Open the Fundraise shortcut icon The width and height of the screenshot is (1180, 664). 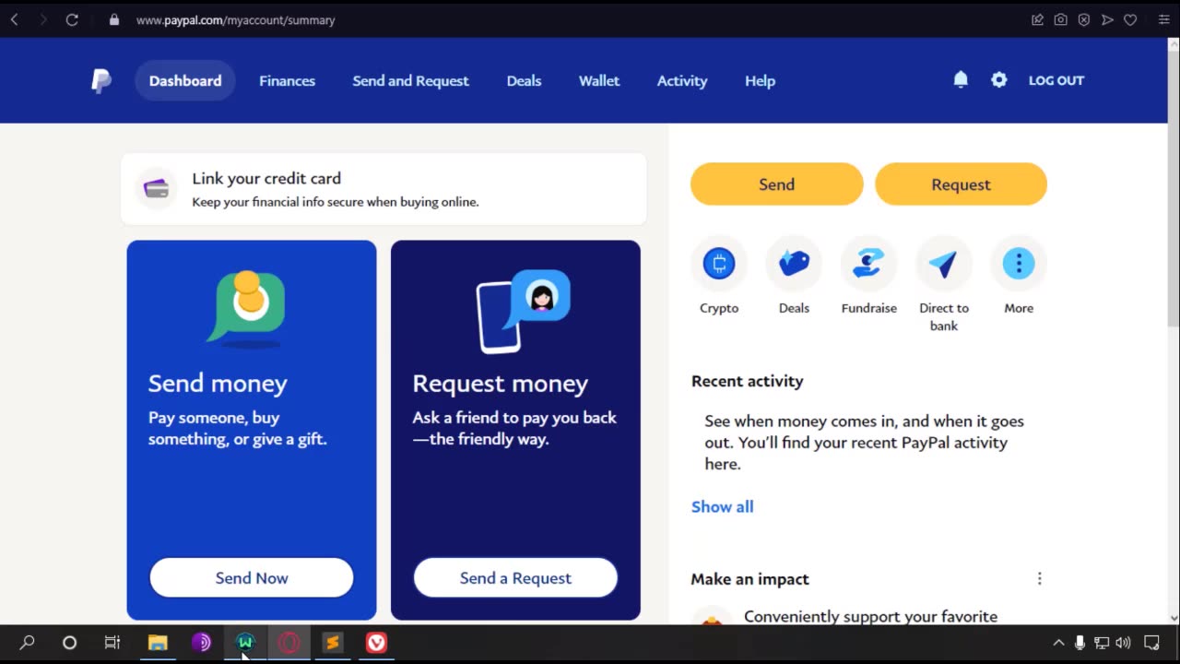(x=868, y=264)
